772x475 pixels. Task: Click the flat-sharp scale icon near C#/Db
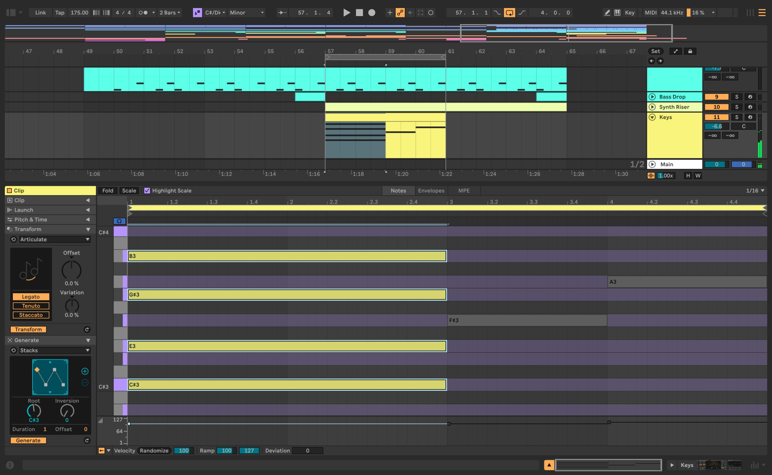197,12
